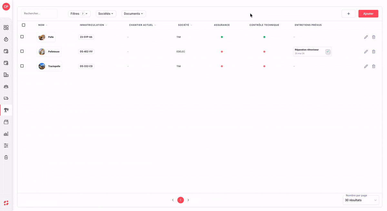Viewport: 387px width, 211px height.
Task: Expand the Filtres dropdown
Action: point(79,14)
